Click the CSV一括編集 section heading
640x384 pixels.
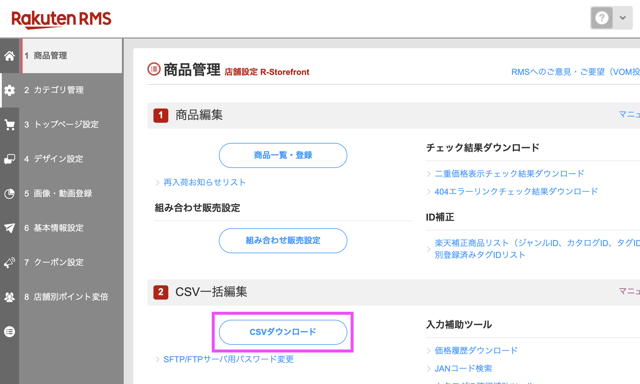coord(211,292)
